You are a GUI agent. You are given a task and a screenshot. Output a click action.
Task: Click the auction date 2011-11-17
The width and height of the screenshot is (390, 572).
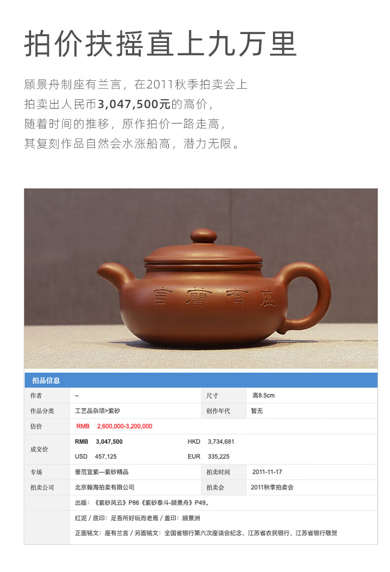pyautogui.click(x=267, y=472)
